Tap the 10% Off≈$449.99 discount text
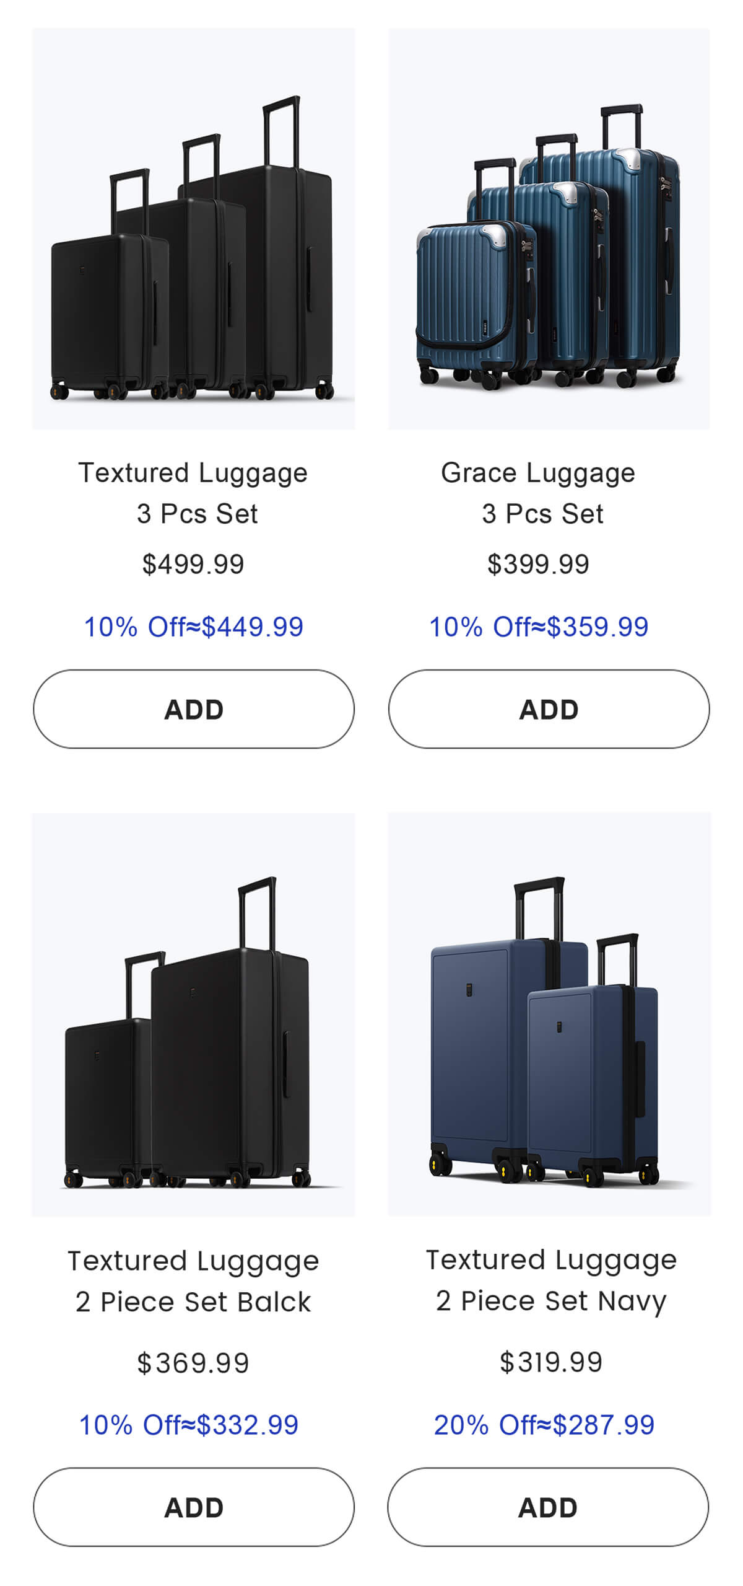743x1586 pixels. tap(194, 627)
